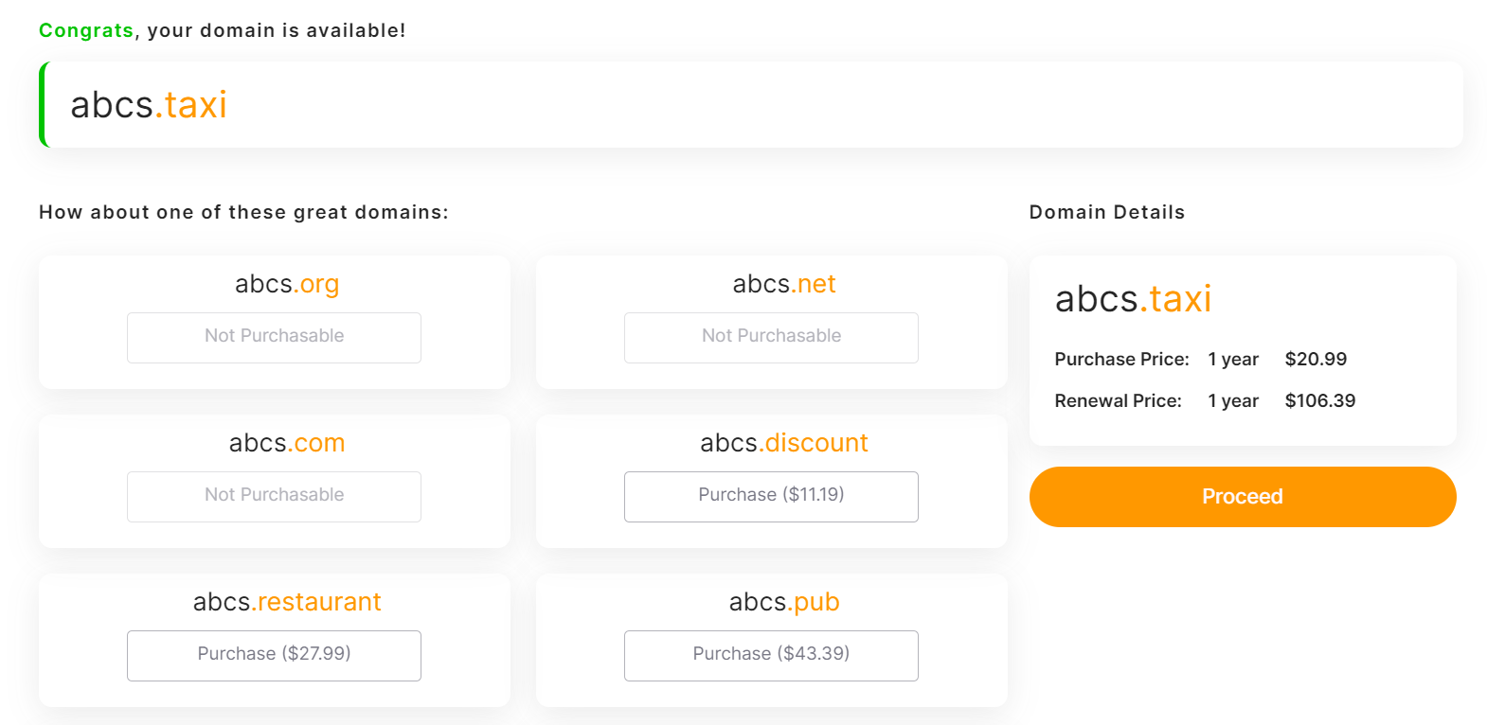
Task: Click abcs.taxi title in Domain Details card
Action: pos(1133,299)
